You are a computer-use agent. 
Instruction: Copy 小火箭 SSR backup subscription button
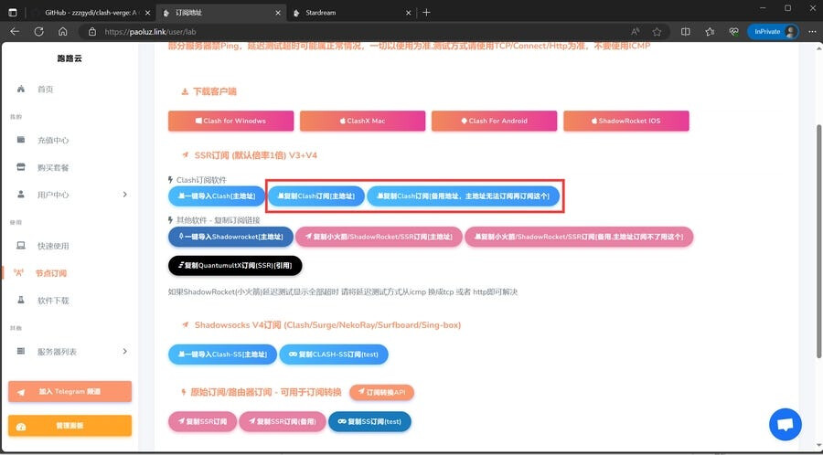tap(579, 237)
